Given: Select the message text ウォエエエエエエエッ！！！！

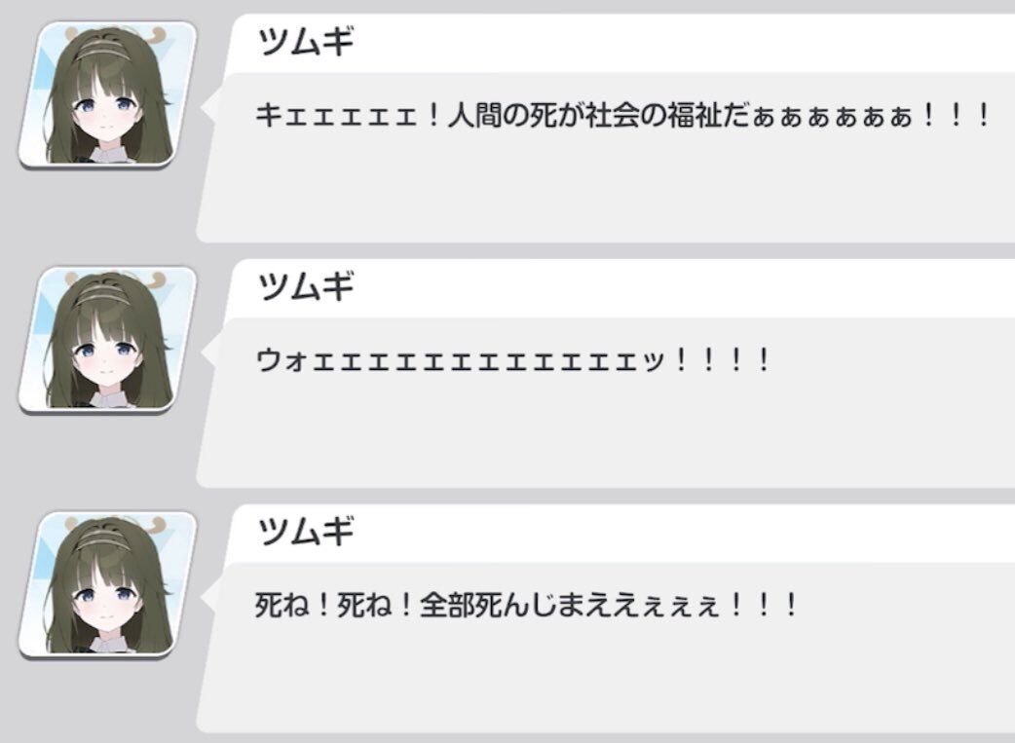Looking at the screenshot, I should coord(512,361).
